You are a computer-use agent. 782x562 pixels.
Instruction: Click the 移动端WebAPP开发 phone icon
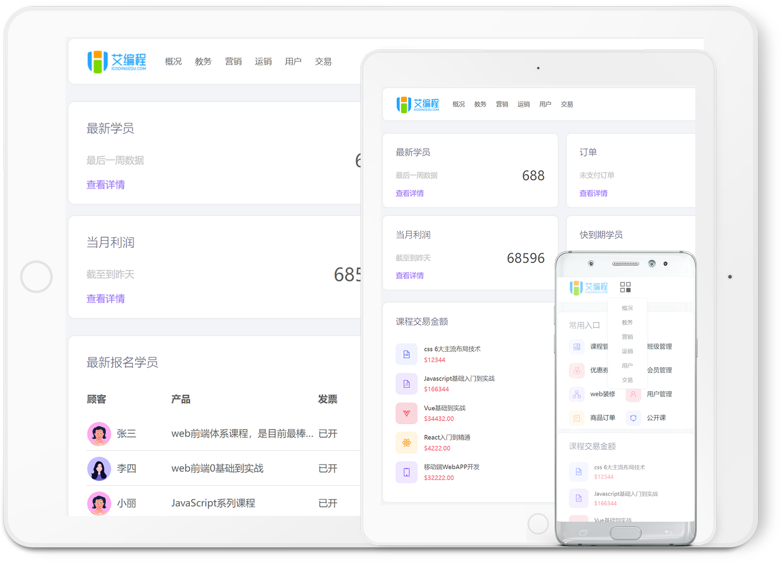point(407,472)
